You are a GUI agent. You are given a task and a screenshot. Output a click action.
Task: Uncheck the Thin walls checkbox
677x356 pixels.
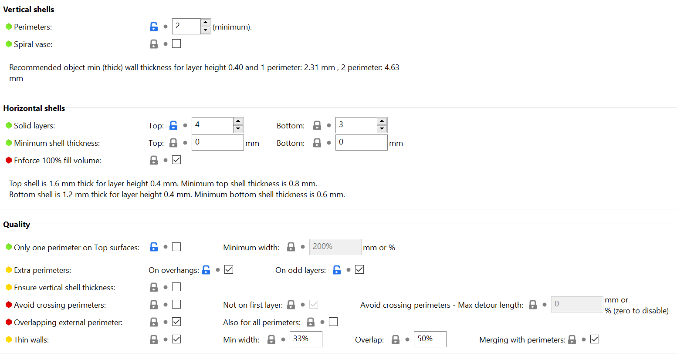coord(176,339)
